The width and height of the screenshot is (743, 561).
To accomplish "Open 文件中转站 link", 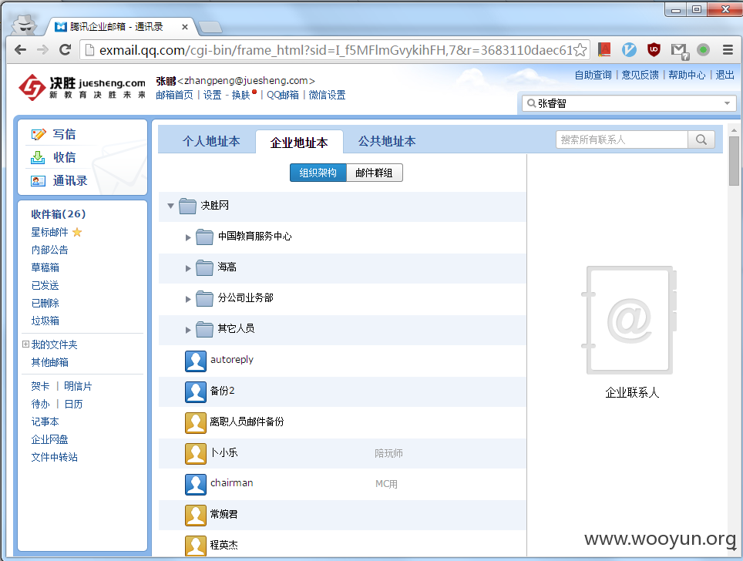I will [55, 457].
